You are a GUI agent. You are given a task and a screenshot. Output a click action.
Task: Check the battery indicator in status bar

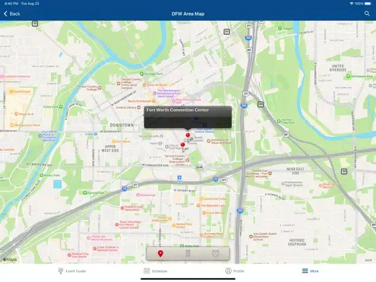click(x=367, y=3)
